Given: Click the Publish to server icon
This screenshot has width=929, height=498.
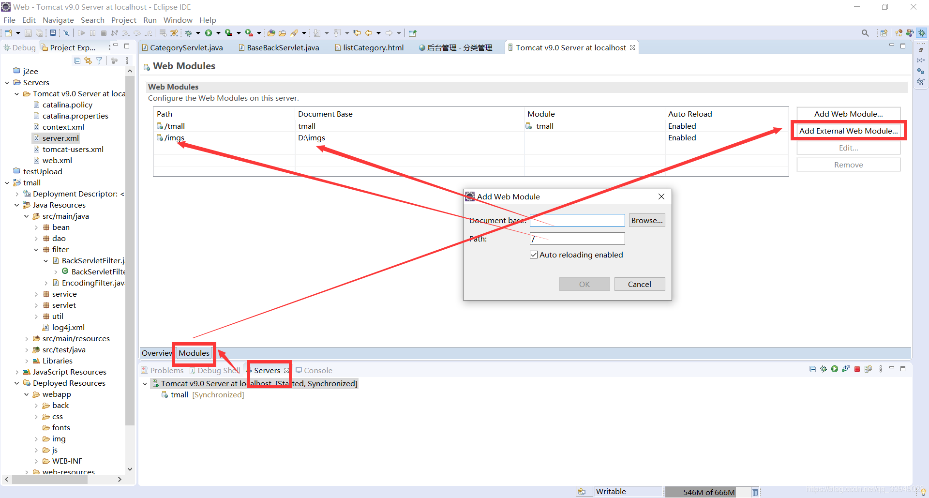Looking at the screenshot, I should (868, 369).
